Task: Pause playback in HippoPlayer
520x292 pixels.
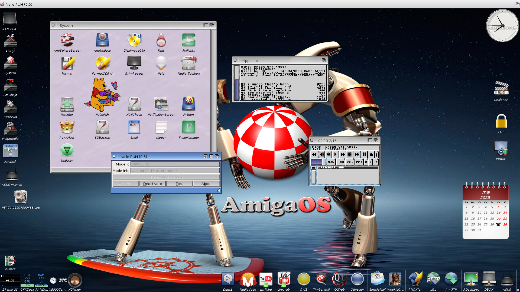Action: click(364, 154)
